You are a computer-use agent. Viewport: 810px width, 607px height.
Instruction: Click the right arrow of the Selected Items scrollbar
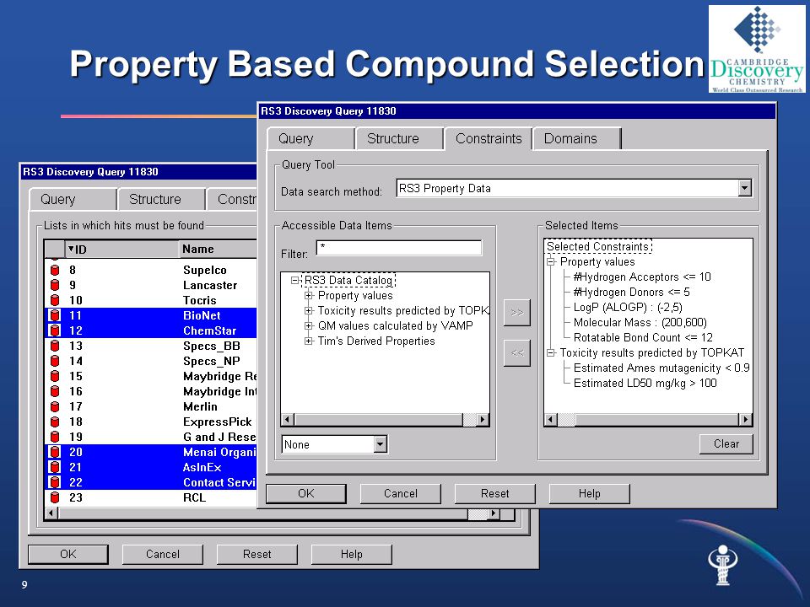(x=745, y=419)
